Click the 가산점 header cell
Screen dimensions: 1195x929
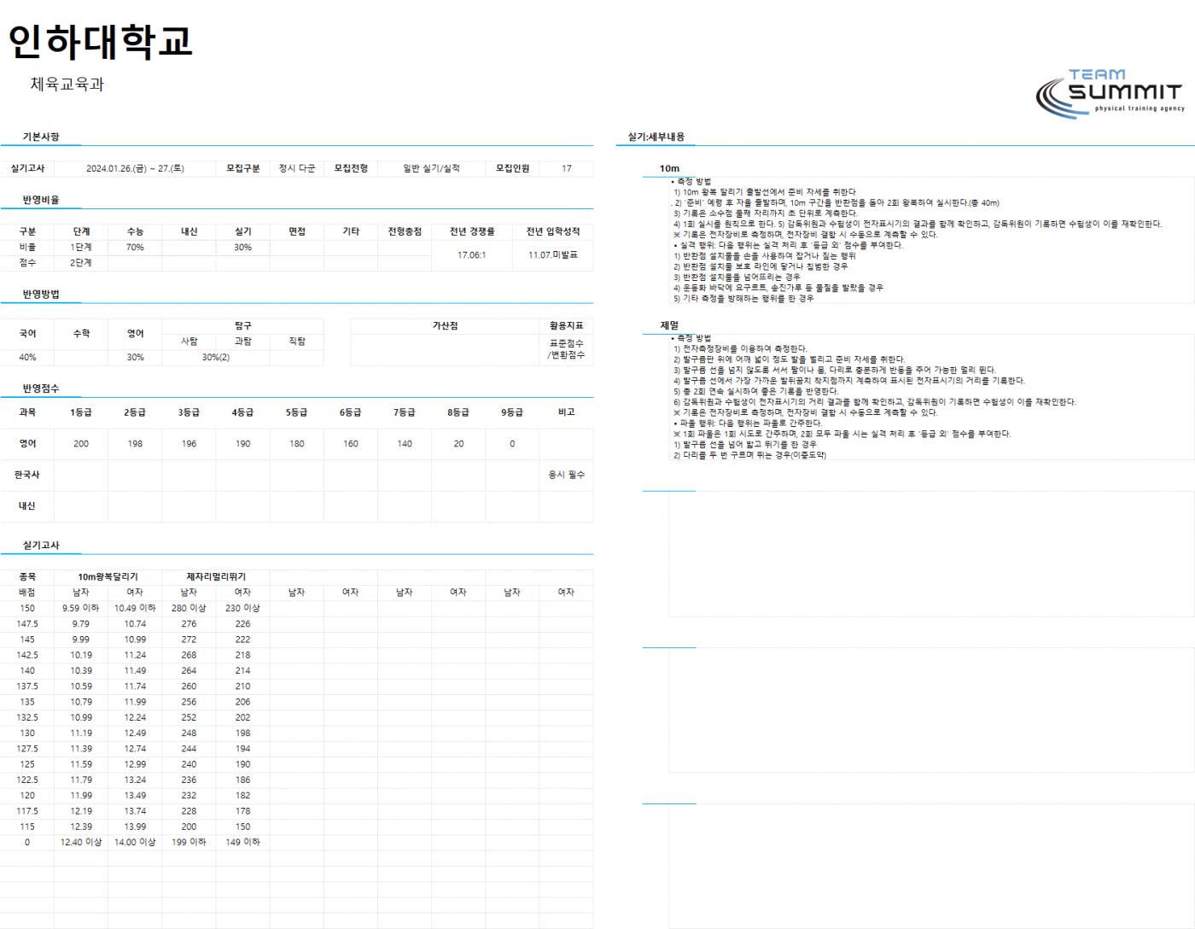[445, 325]
